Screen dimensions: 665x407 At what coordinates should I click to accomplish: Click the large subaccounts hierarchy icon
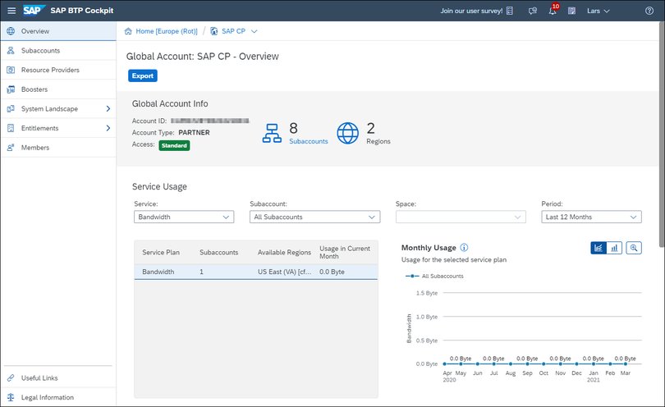(272, 133)
